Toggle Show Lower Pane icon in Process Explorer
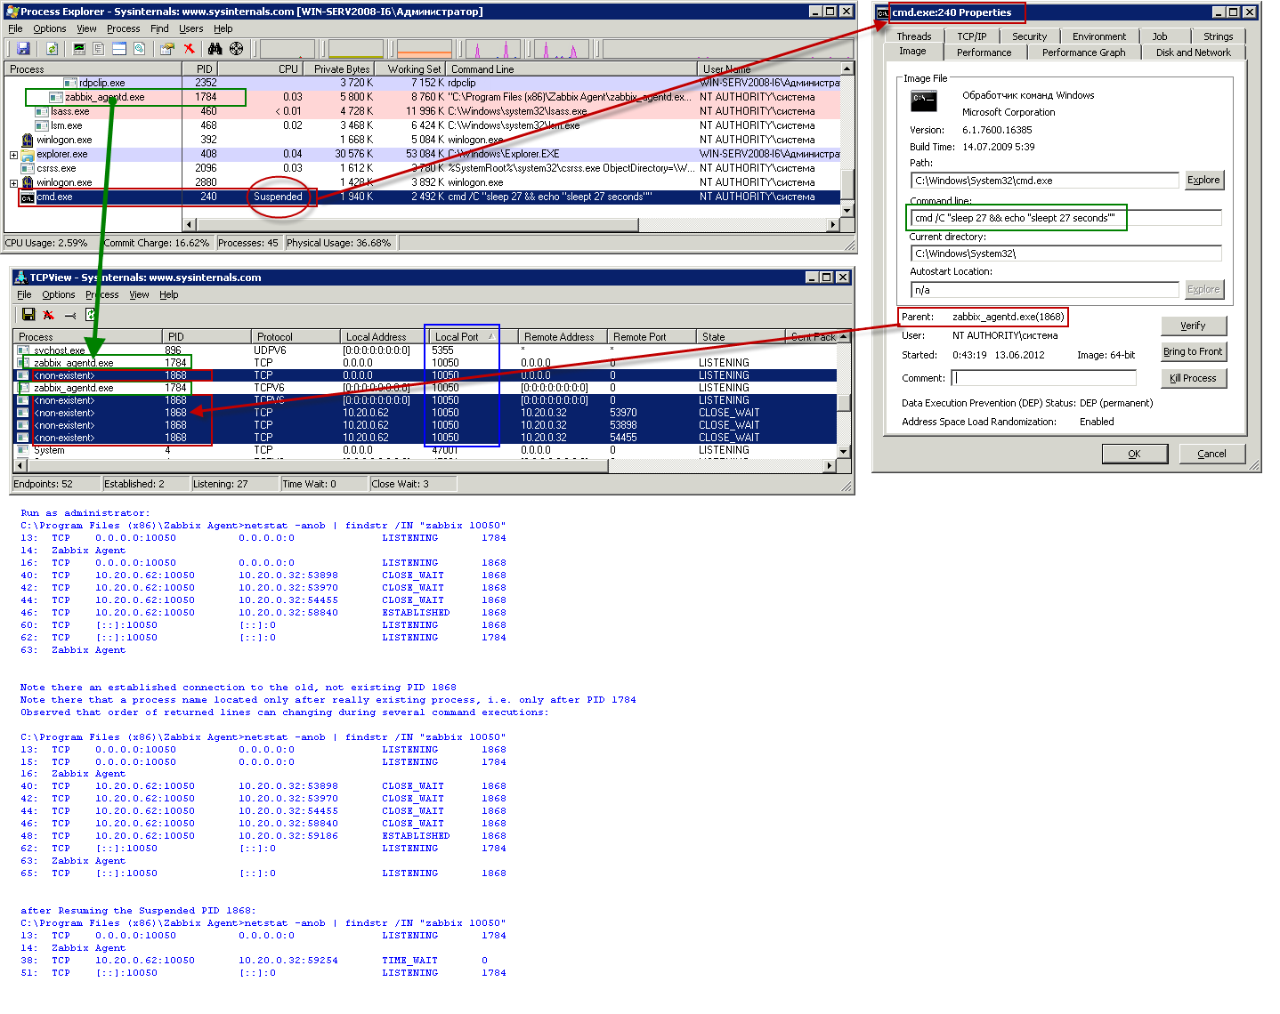 tap(118, 49)
